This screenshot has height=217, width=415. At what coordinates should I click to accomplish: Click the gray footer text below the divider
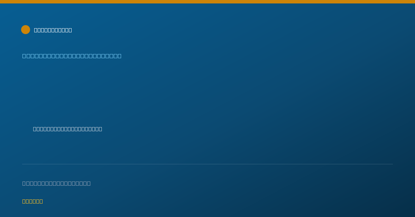(56, 183)
